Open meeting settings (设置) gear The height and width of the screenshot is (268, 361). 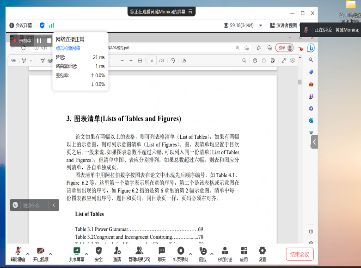pos(262,254)
